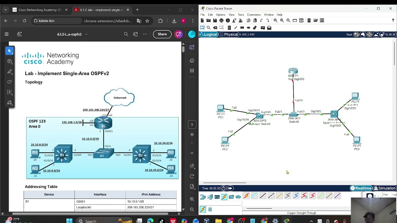
Task: Select PC1 device in Packet Tracer workspace
Action: click(x=221, y=109)
